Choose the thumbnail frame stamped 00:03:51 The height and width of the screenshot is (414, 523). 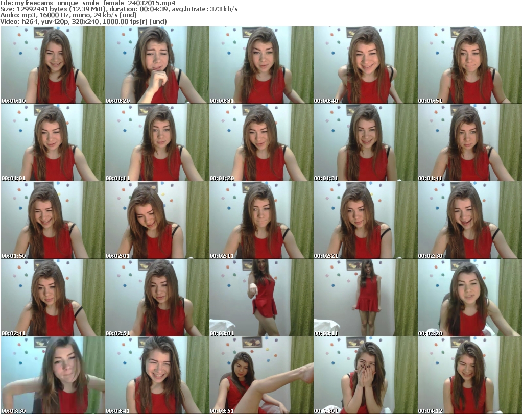click(261, 375)
